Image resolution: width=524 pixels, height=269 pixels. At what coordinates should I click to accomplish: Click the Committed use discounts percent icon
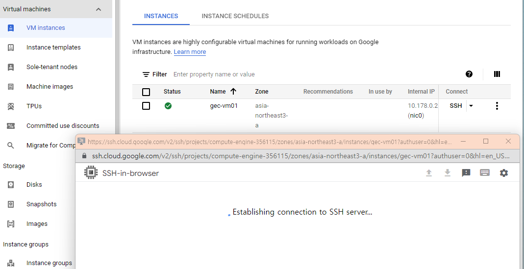pos(11,126)
